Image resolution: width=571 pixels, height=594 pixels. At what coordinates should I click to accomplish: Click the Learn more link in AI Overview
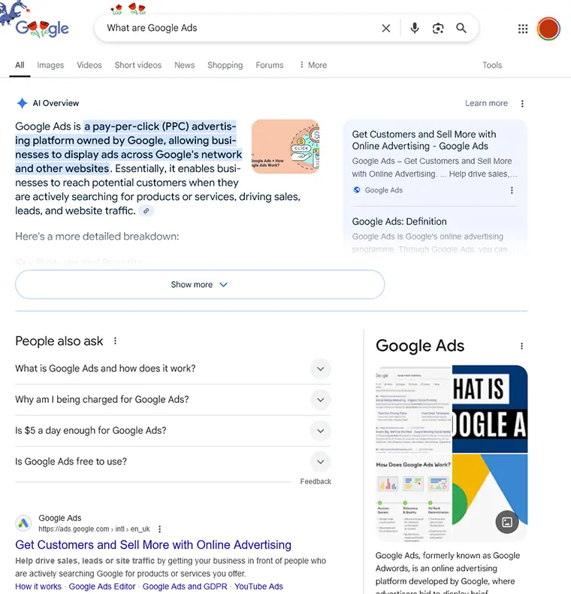click(x=486, y=103)
